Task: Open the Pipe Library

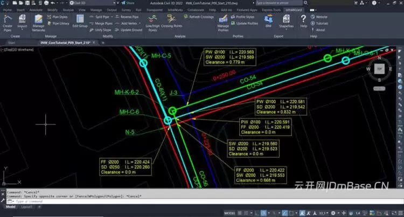Action: [x=58, y=24]
